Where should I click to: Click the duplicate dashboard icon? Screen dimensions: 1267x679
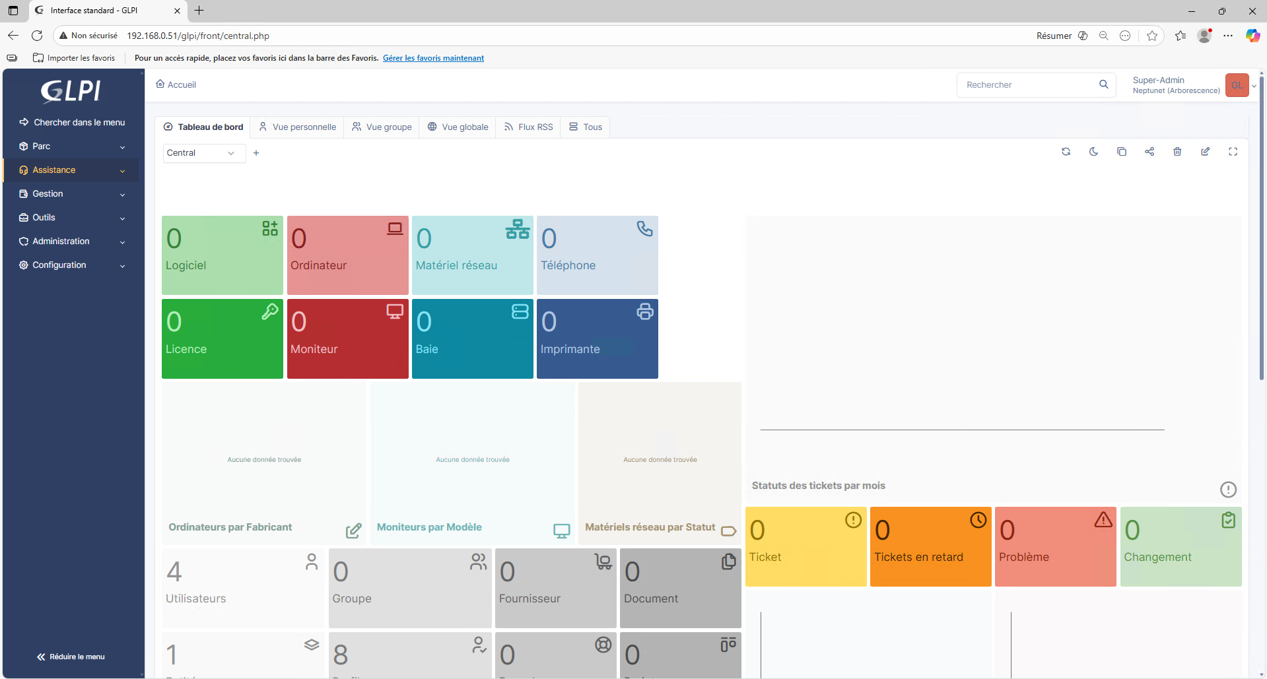click(1121, 152)
